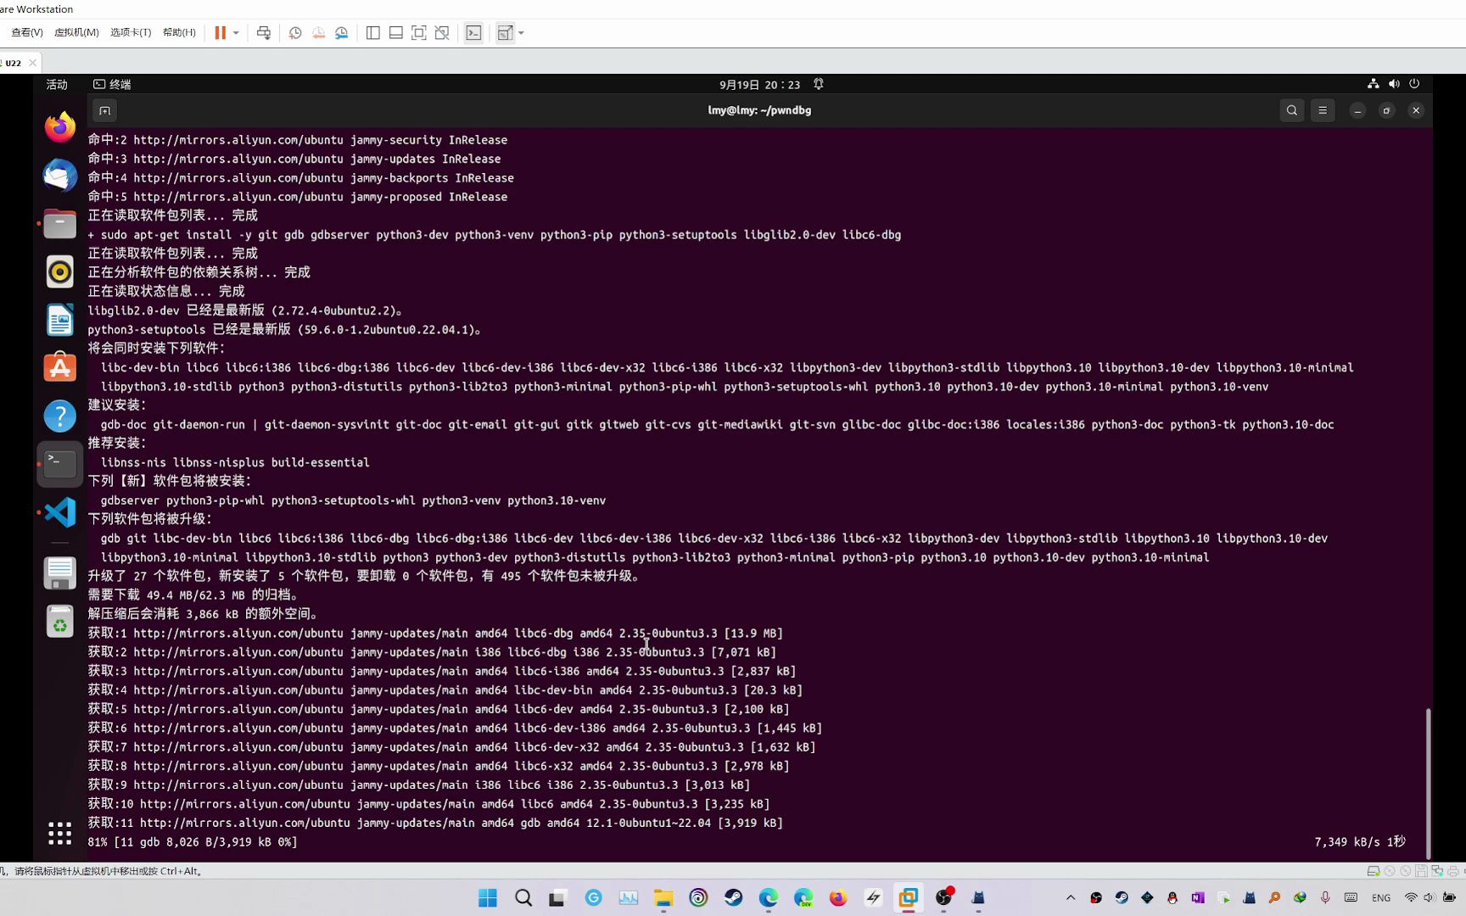Open Steam from the Windows taskbar

coord(734,897)
